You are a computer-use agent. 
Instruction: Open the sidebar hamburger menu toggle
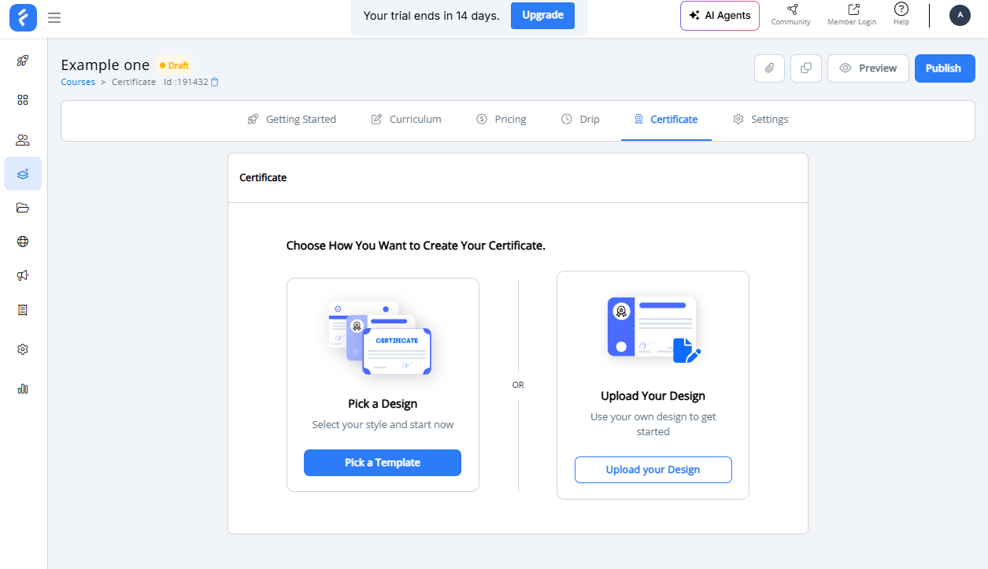[54, 17]
